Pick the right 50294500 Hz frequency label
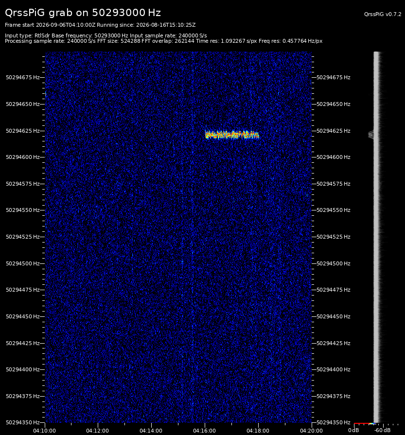Screen dimensions: 405x435 (x=334, y=263)
